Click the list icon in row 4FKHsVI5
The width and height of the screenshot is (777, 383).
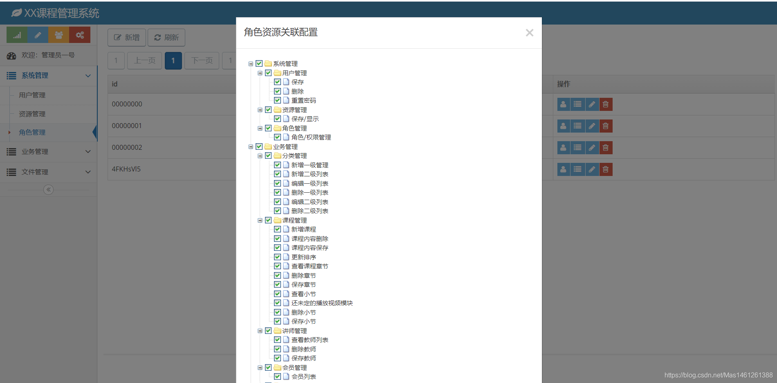point(577,169)
